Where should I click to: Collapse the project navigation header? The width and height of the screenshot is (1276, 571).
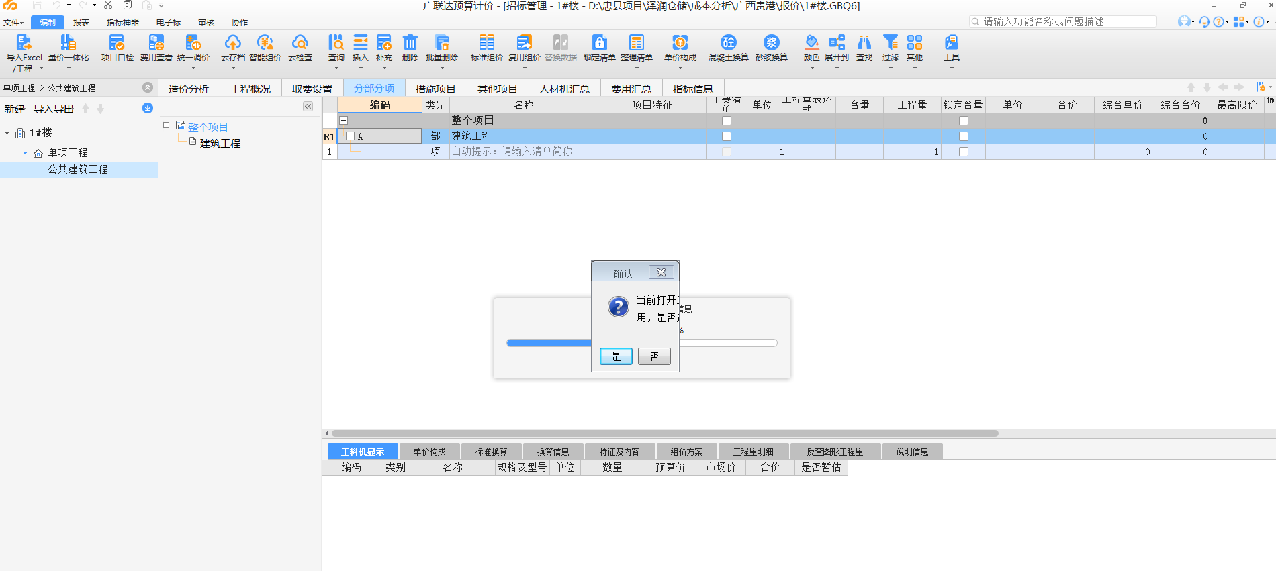[148, 87]
